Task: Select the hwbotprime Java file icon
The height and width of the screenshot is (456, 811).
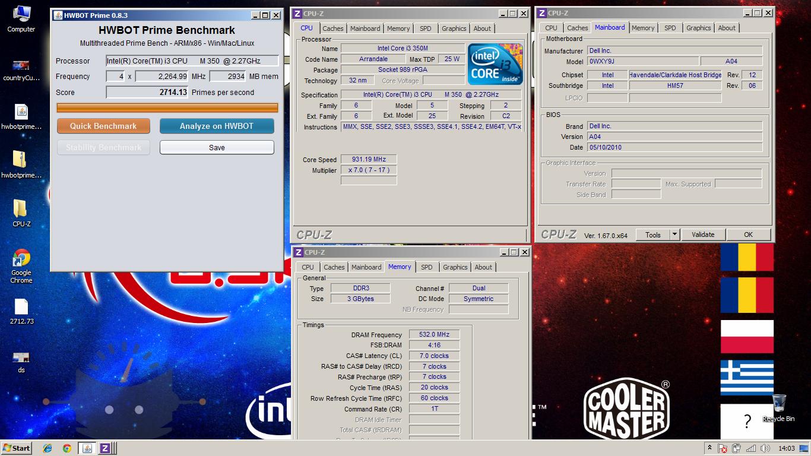Action: click(x=21, y=117)
